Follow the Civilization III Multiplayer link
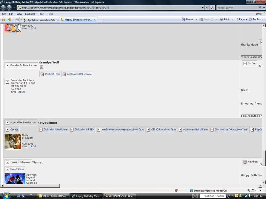266x199 pixels. (56, 130)
